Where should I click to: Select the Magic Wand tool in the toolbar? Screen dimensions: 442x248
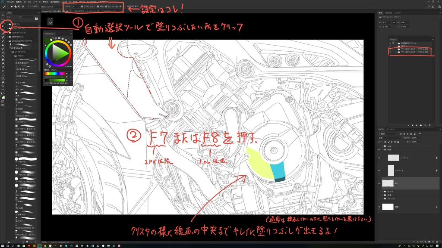tap(3, 26)
